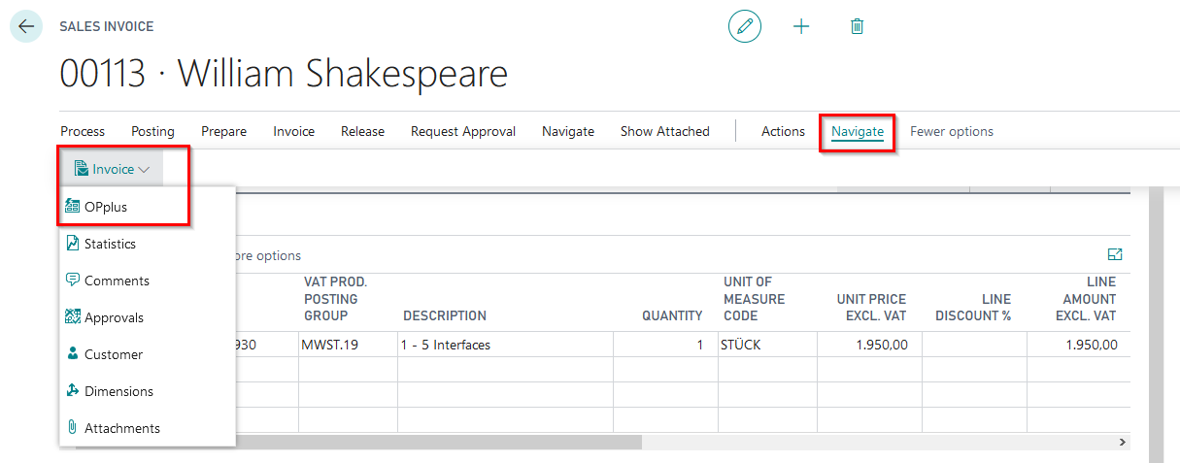Click the Show Attached action
This screenshot has width=1180, height=463.
coord(664,131)
